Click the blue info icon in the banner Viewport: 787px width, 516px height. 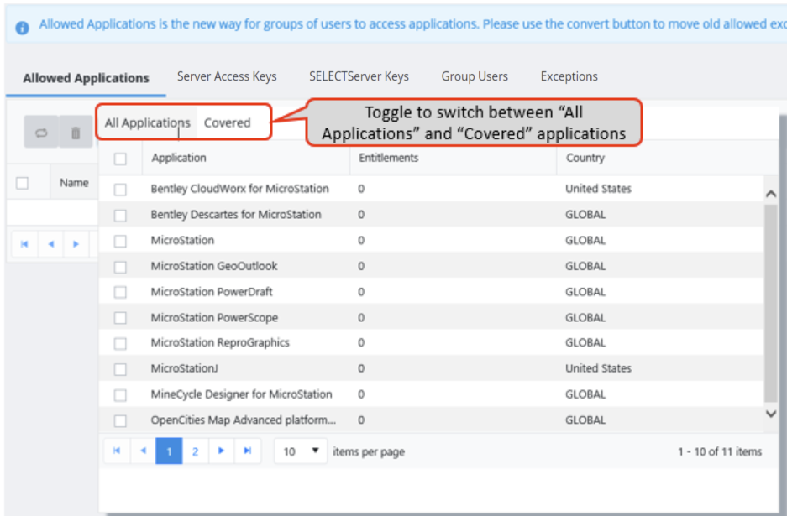pos(22,28)
